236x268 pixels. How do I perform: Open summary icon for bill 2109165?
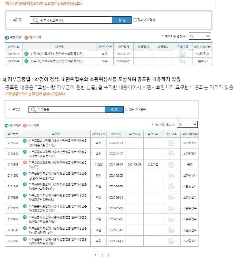click(x=171, y=219)
